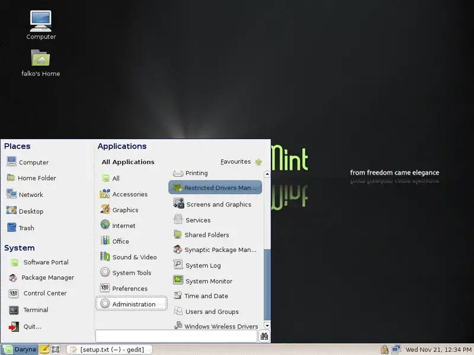Click the binoculars search button
This screenshot has height=355, width=474.
264,336
